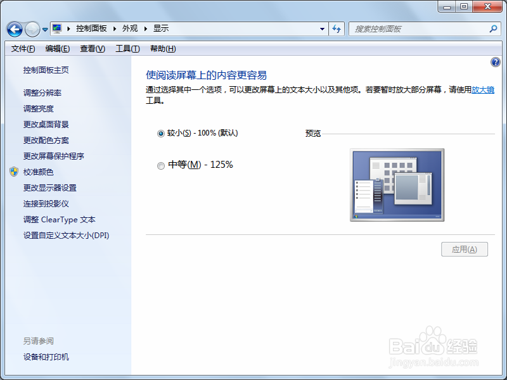The height and width of the screenshot is (380, 507).
Task: Open 校准颜色 link
Action: [x=39, y=172]
